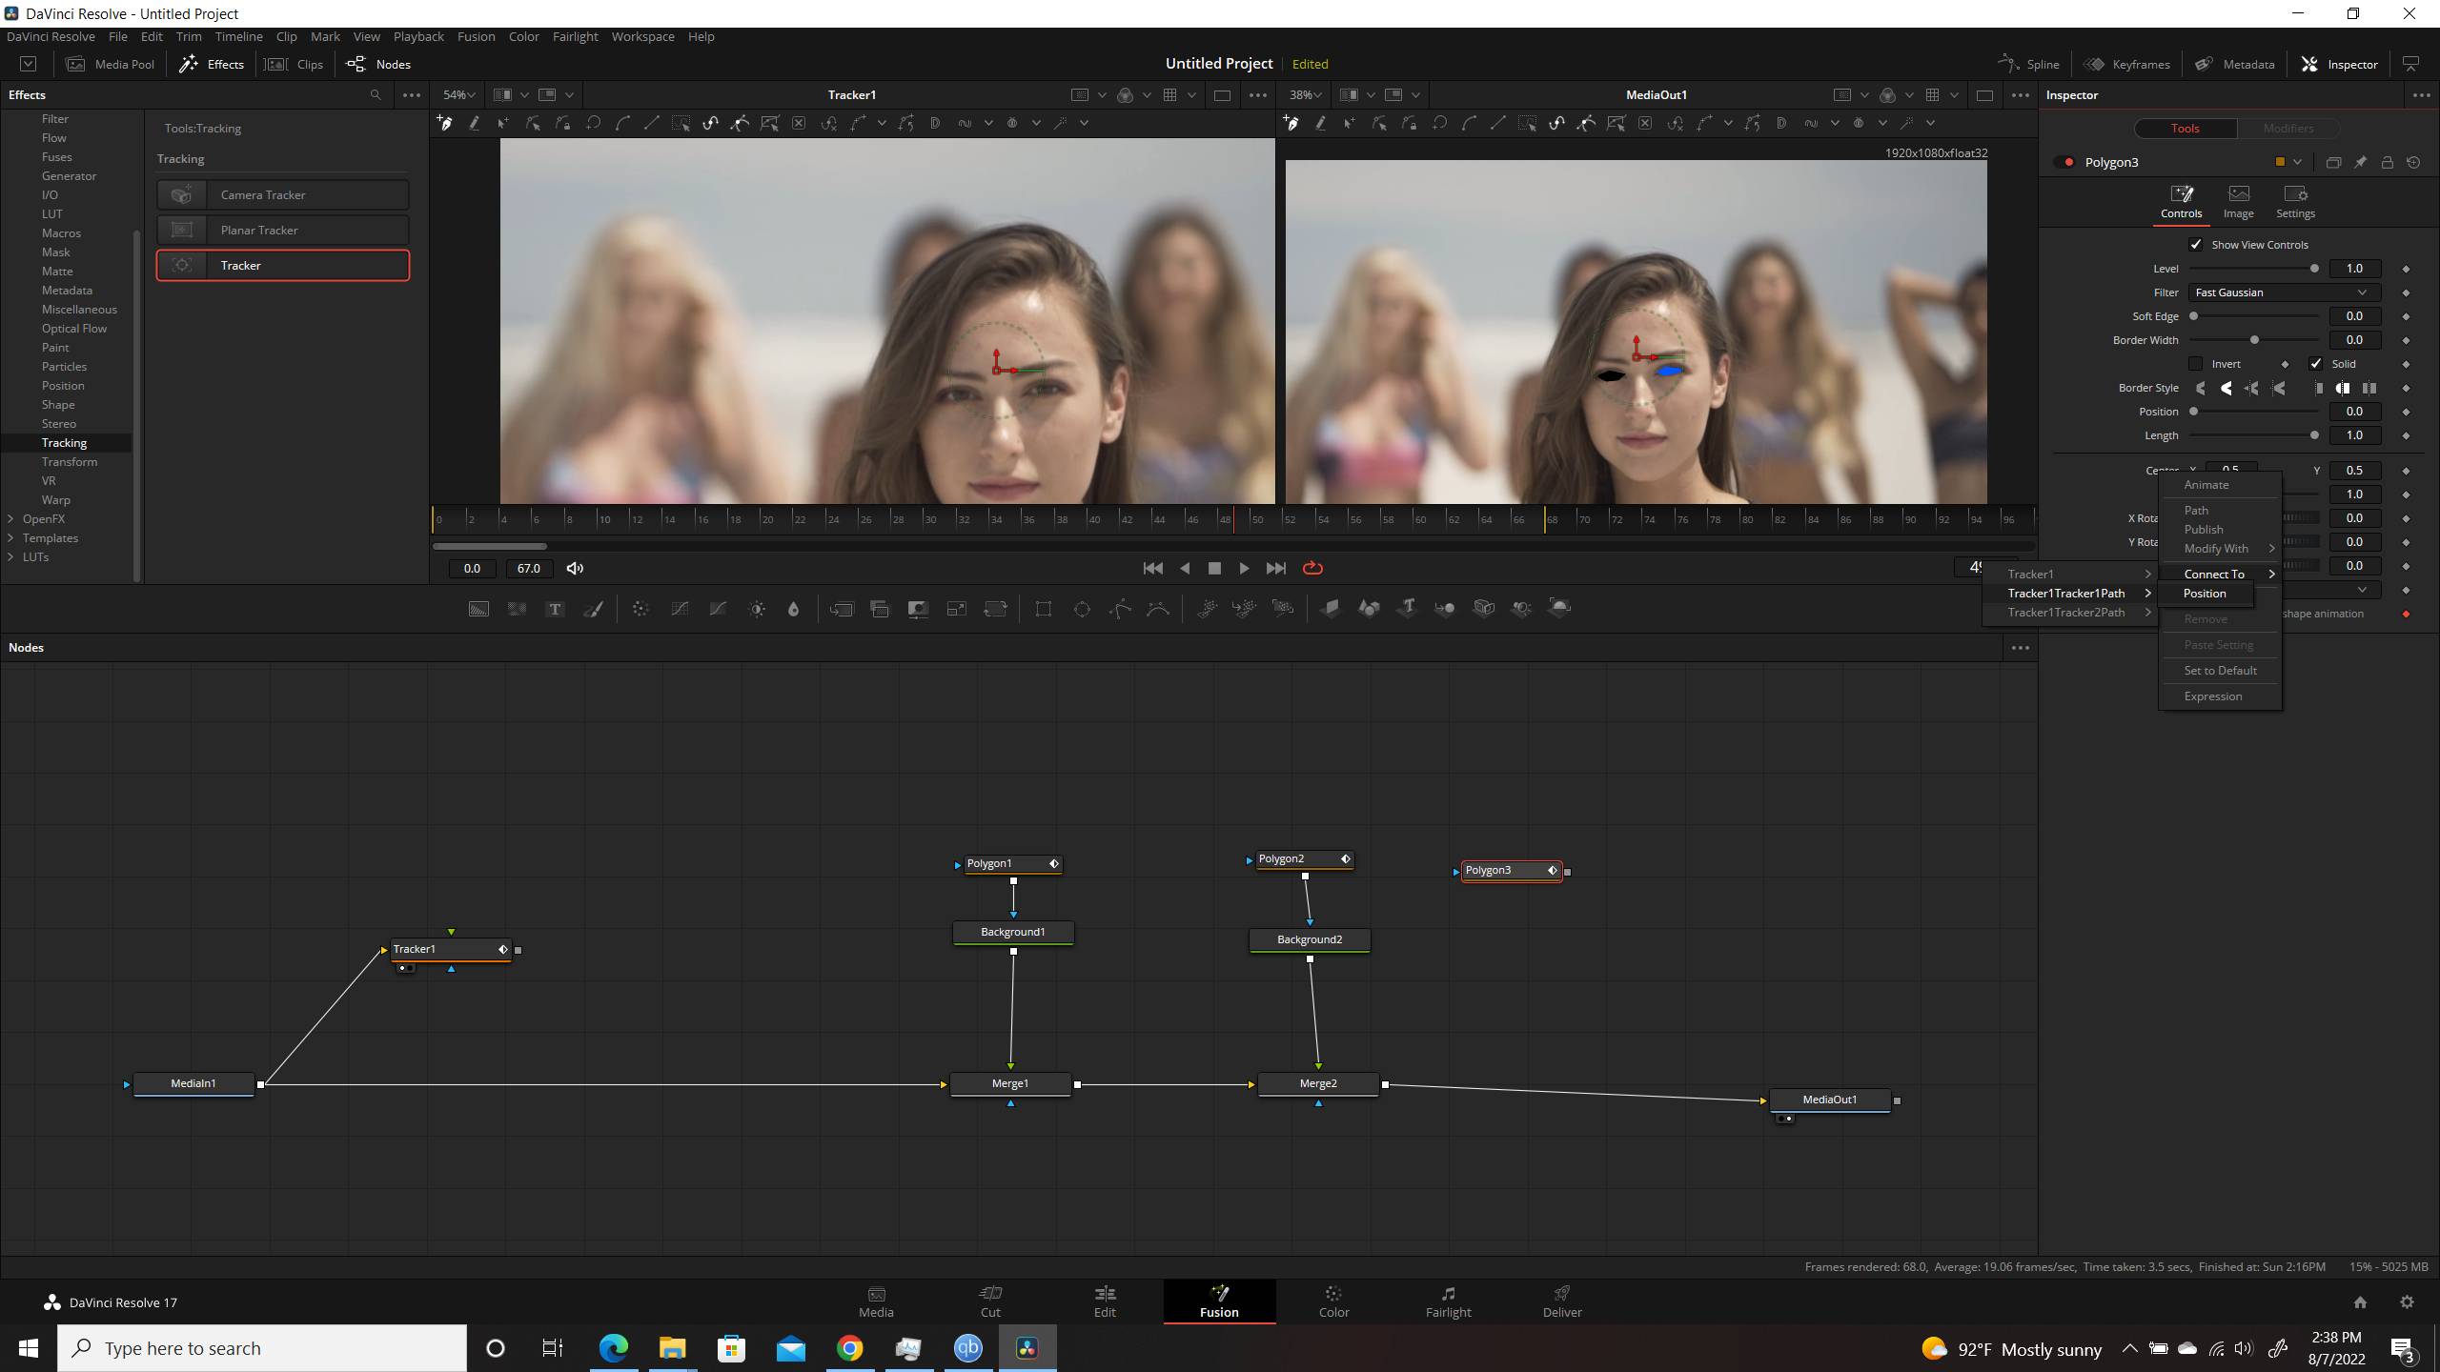This screenshot has width=2440, height=1372.
Task: Open the Keyframes panel
Action: [2126, 64]
